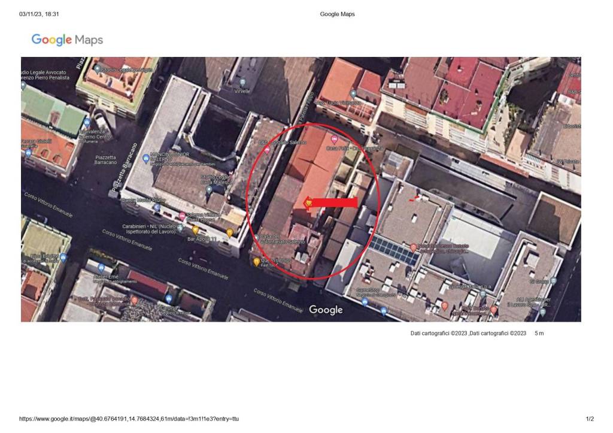Click the 'Bar Apollo 11' place label
The image size is (613, 433).
(x=202, y=238)
